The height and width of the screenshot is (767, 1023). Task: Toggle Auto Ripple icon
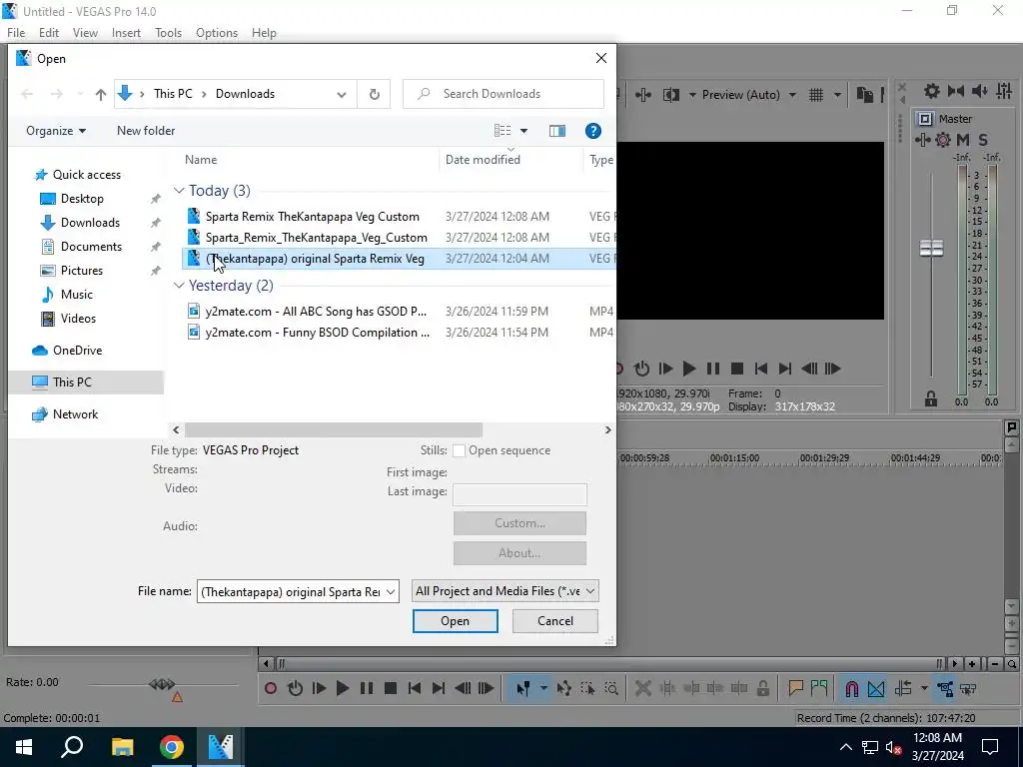point(903,688)
